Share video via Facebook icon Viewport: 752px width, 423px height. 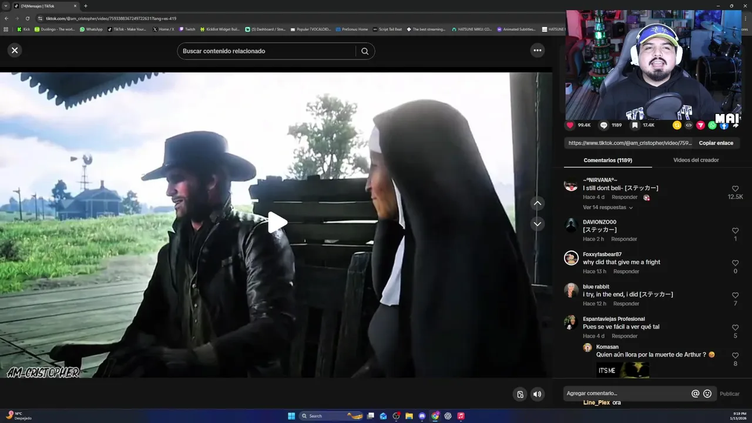click(724, 126)
